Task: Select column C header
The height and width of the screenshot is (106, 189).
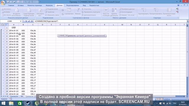Action: pos(33,25)
